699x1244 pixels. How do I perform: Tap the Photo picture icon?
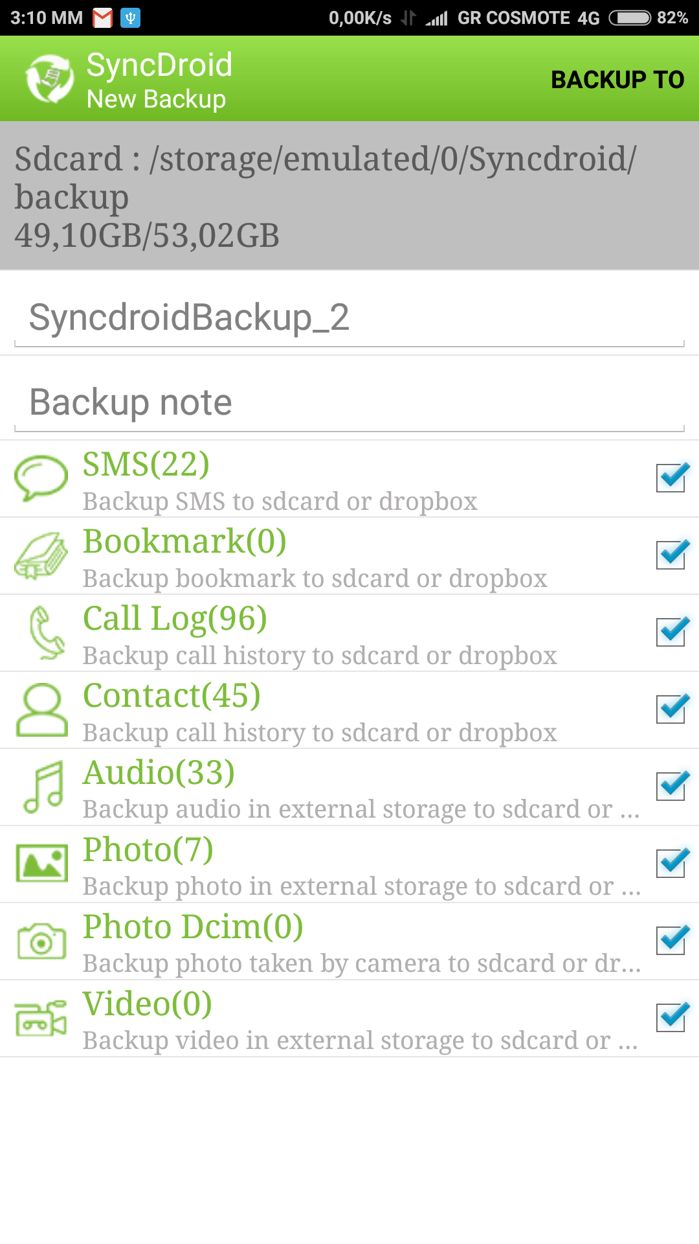[x=41, y=863]
